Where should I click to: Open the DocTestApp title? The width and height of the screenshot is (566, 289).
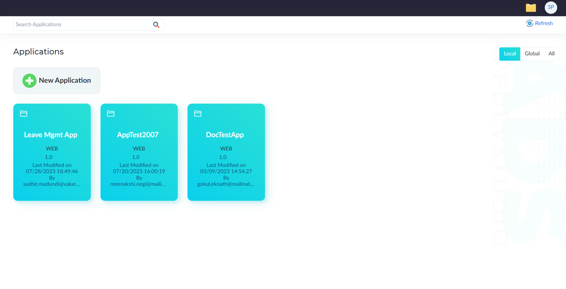tap(225, 135)
